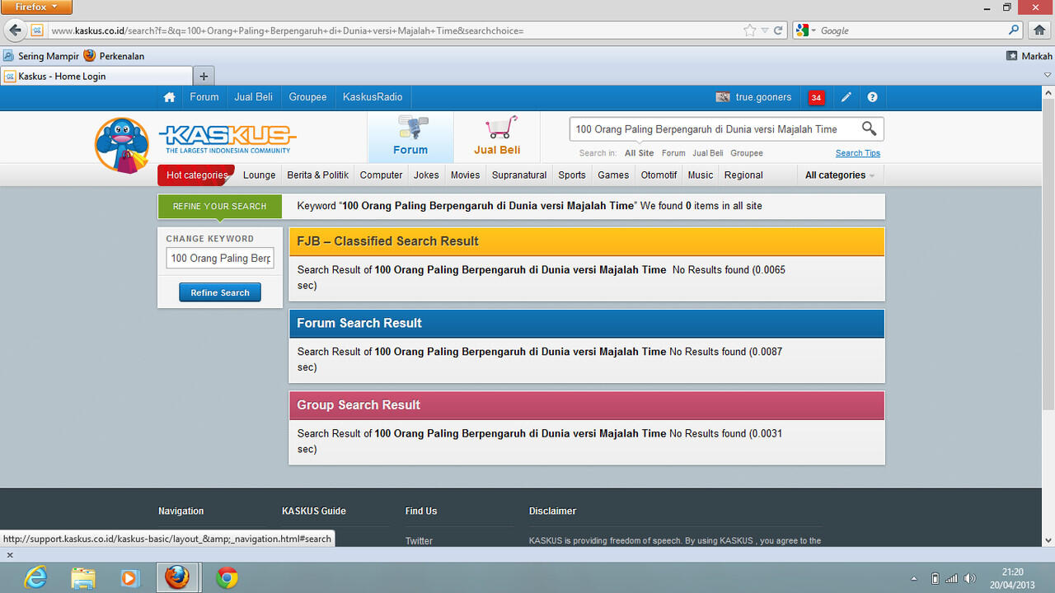The image size is (1055, 593).
Task: Click the browser address bar
Action: point(394,30)
